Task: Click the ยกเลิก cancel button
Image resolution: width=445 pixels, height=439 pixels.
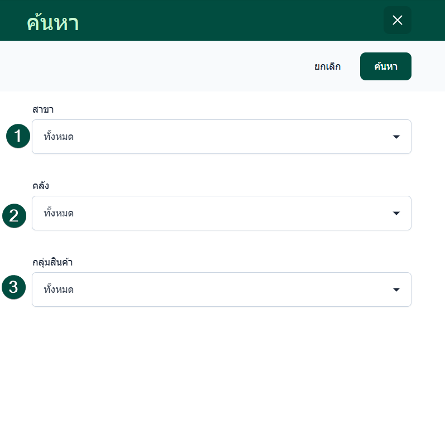Action: (327, 66)
